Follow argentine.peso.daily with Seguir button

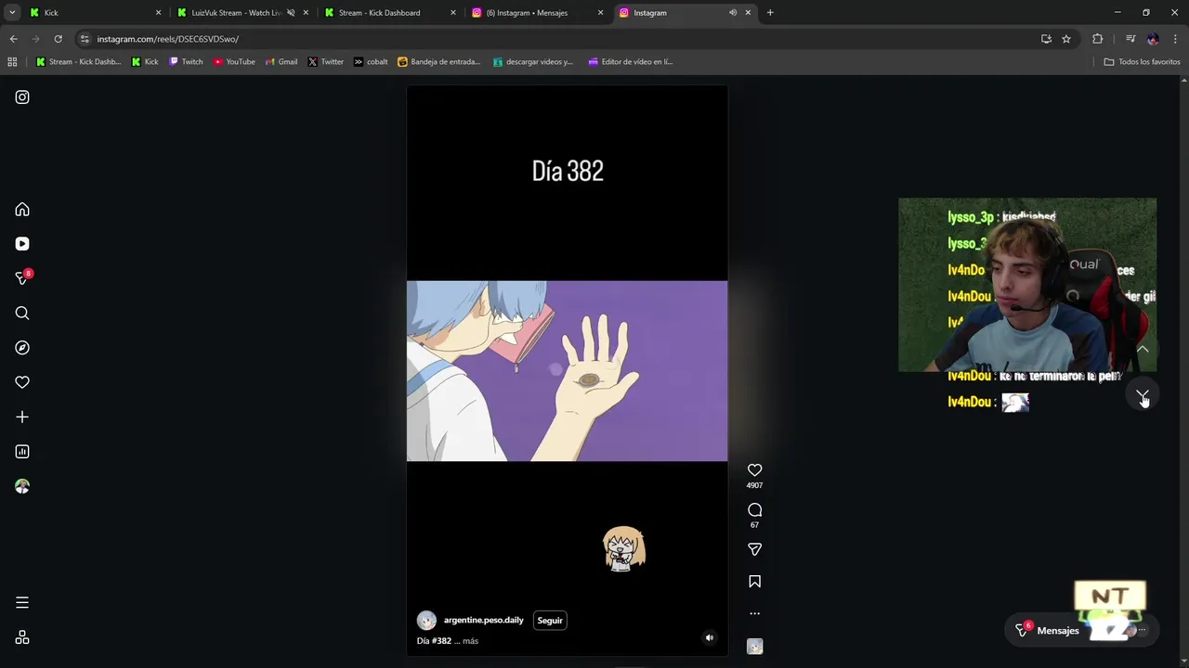[x=550, y=621]
